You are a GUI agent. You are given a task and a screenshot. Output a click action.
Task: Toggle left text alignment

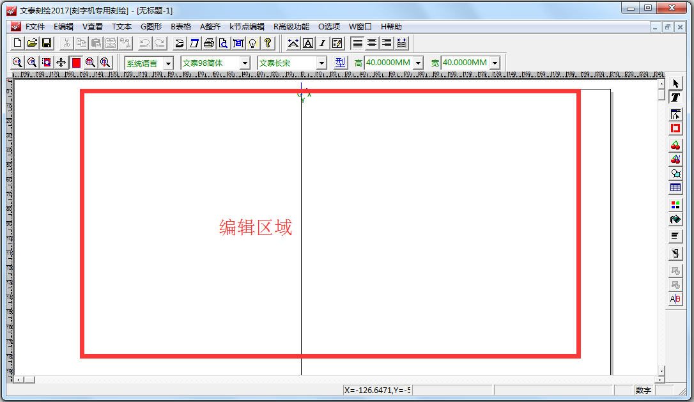[x=357, y=43]
